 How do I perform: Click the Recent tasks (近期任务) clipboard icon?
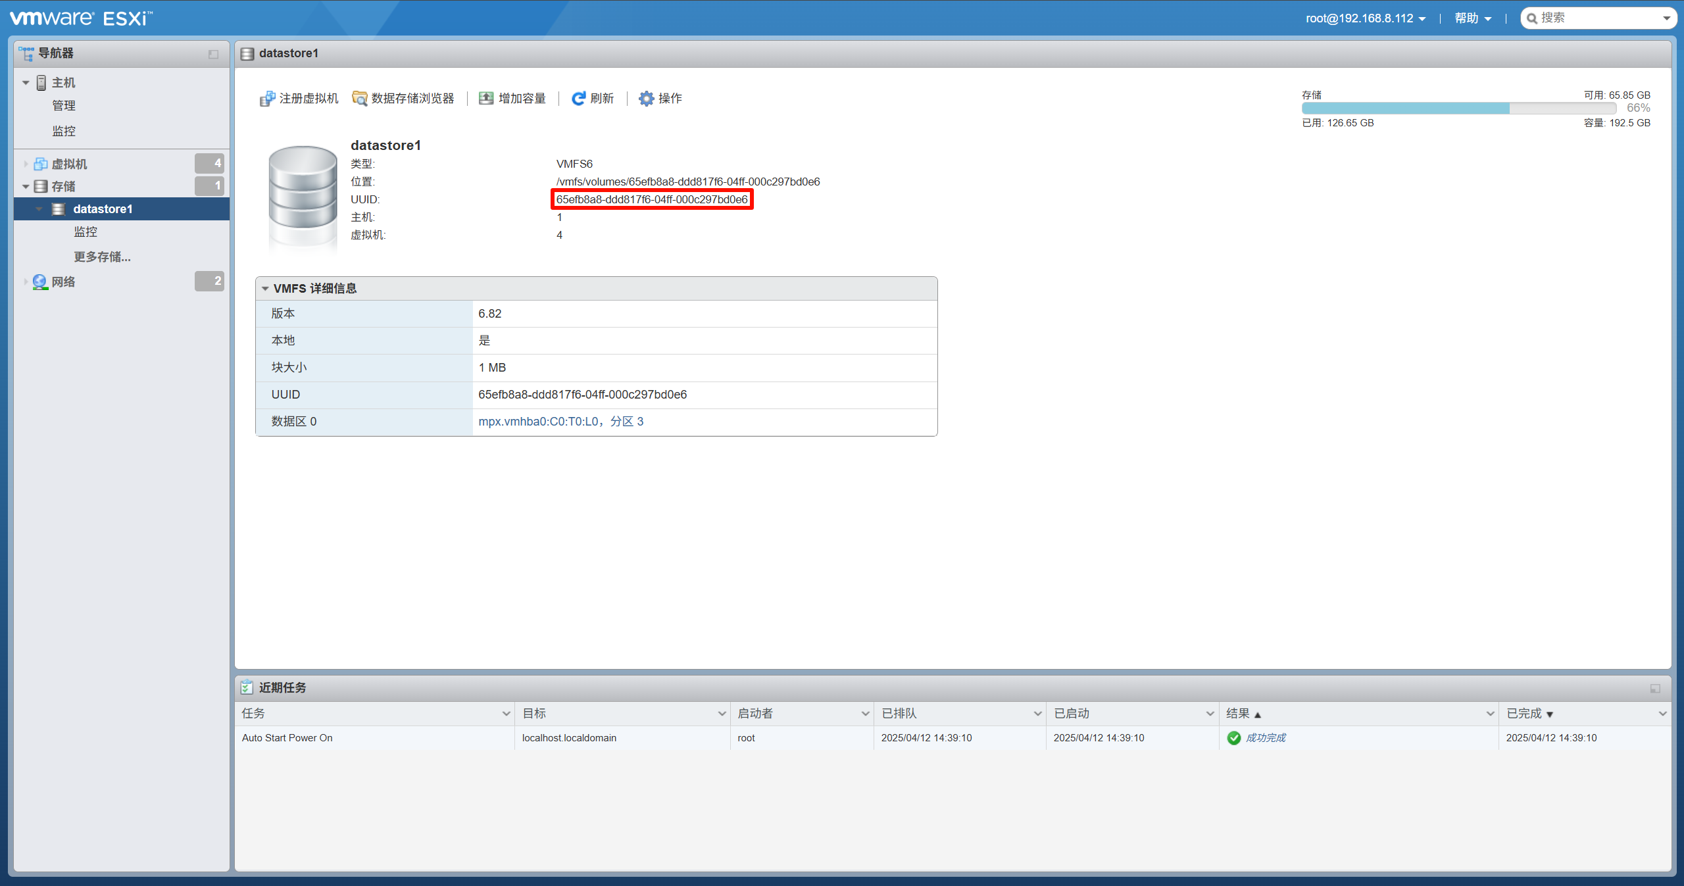[247, 687]
